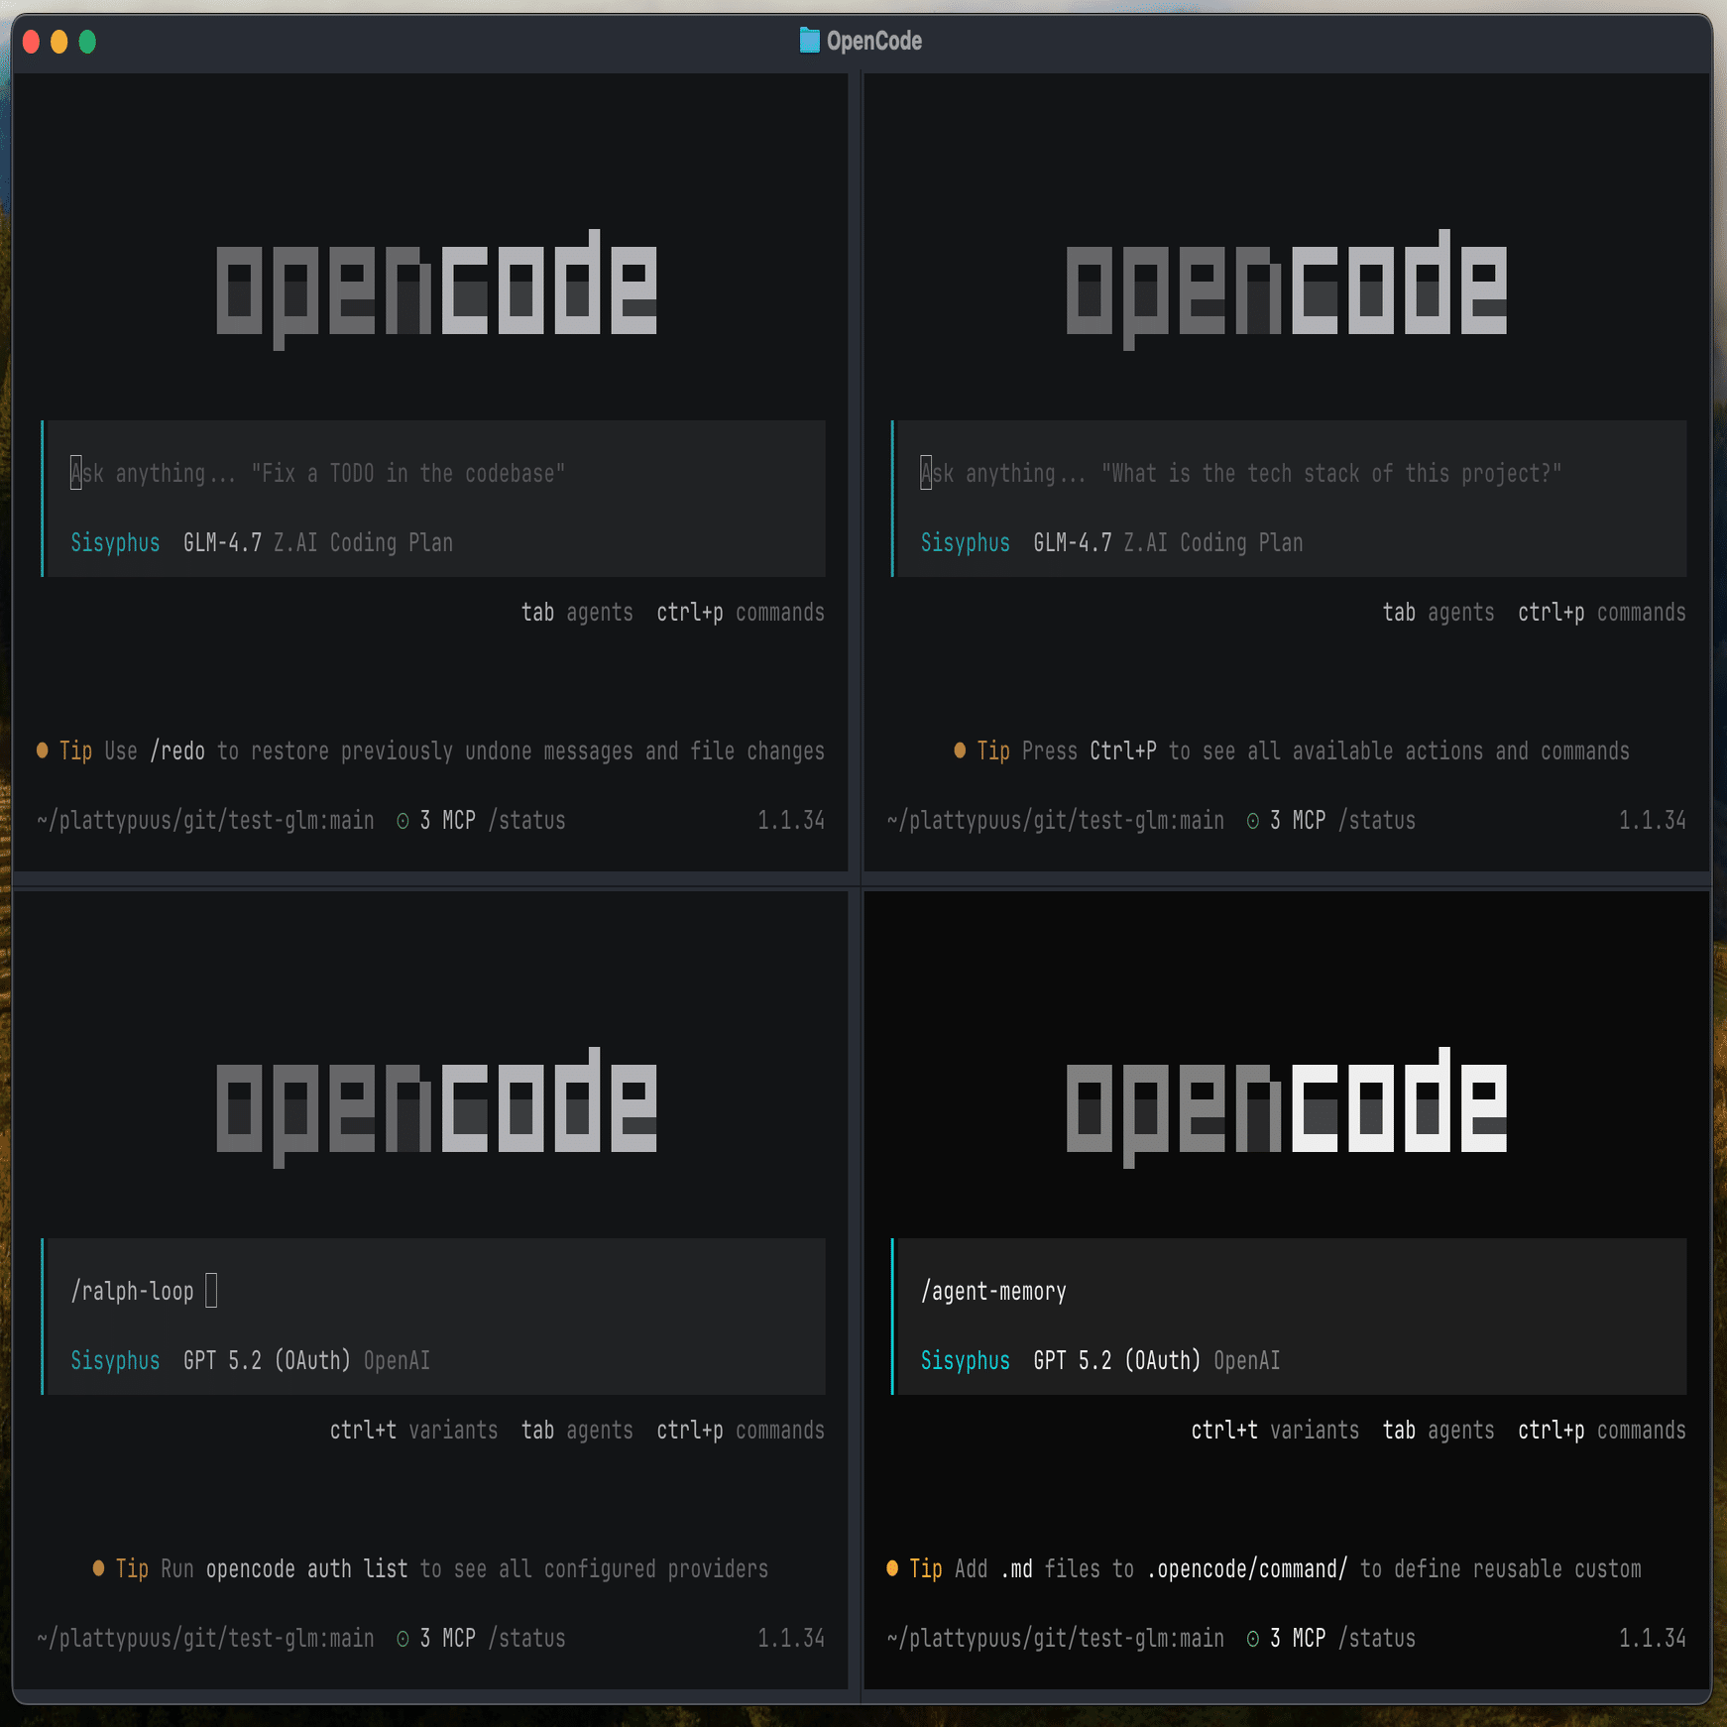Click the folder icon beside the OpenCode title

(x=809, y=41)
